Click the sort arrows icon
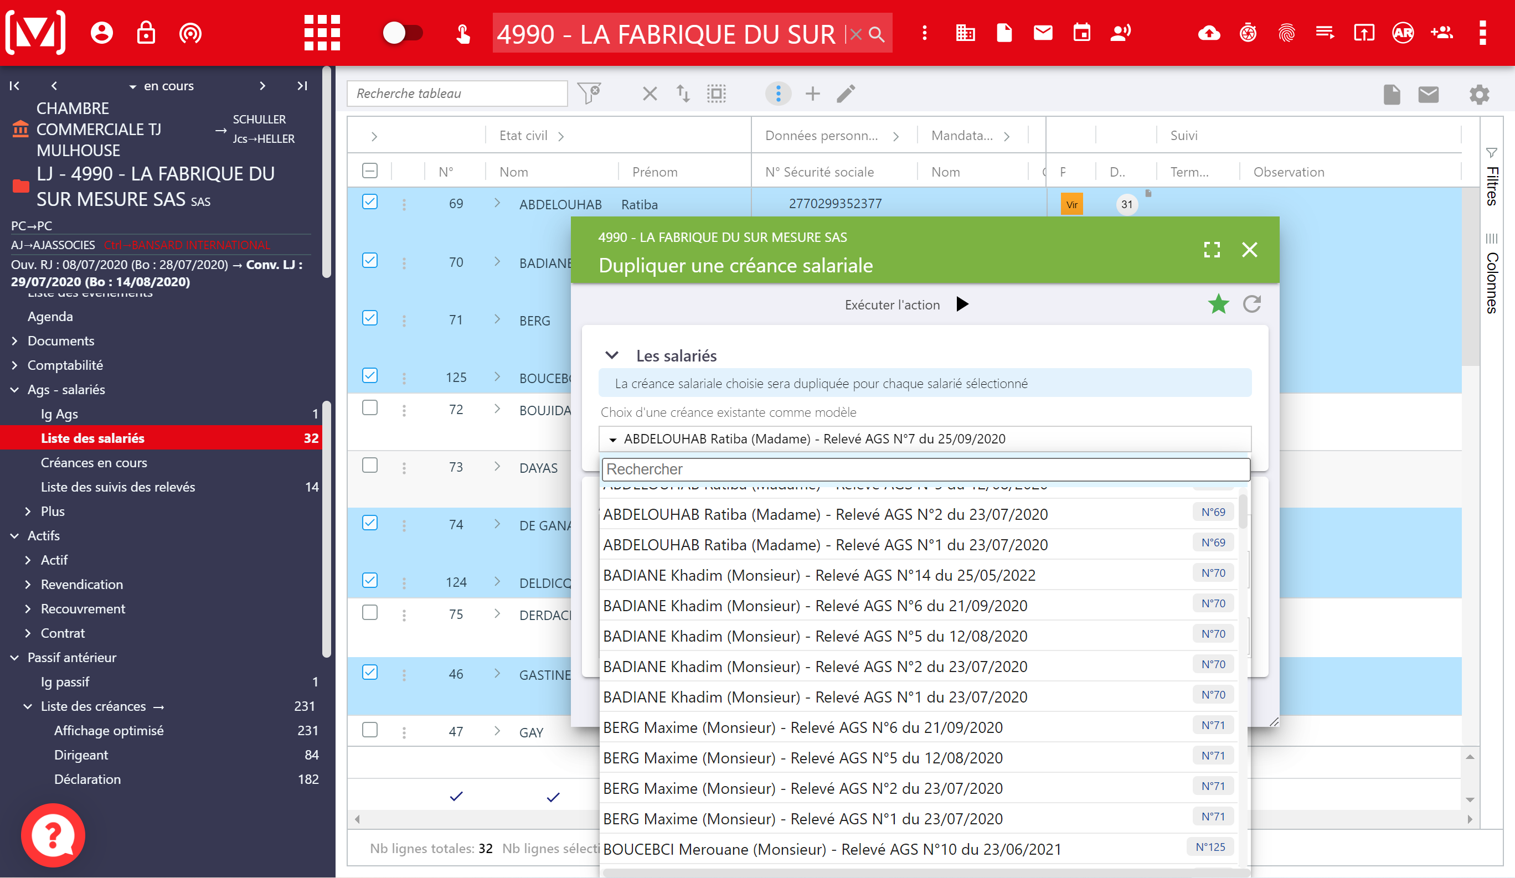1515x878 pixels. pos(683,93)
